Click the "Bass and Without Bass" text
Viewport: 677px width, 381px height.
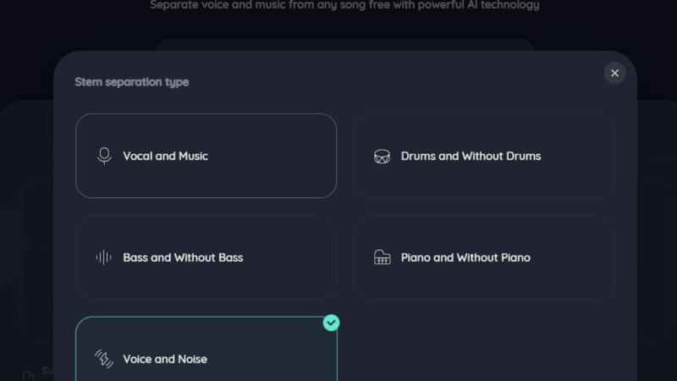pos(183,257)
